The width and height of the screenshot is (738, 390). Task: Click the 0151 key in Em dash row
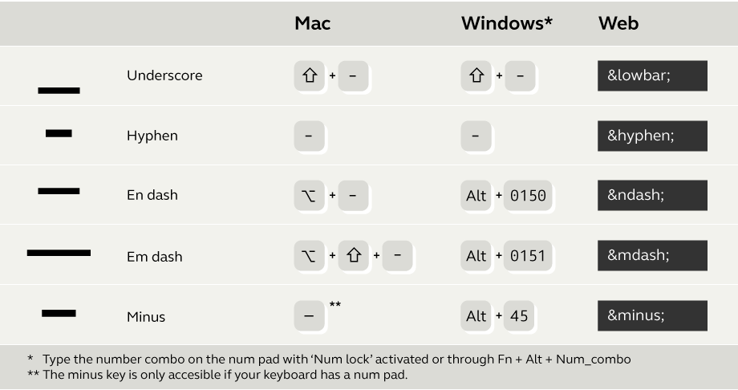coord(528,255)
